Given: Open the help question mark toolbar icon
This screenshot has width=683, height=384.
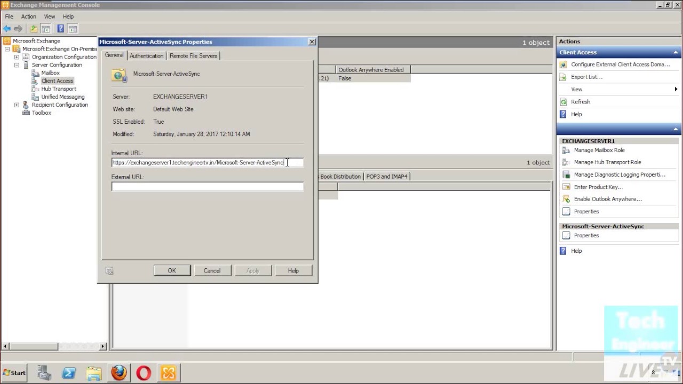Looking at the screenshot, I should (61, 29).
